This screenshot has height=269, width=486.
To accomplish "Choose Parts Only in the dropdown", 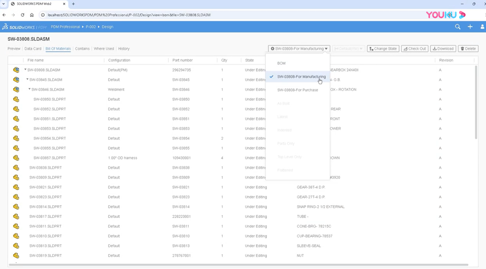I will point(298,143).
